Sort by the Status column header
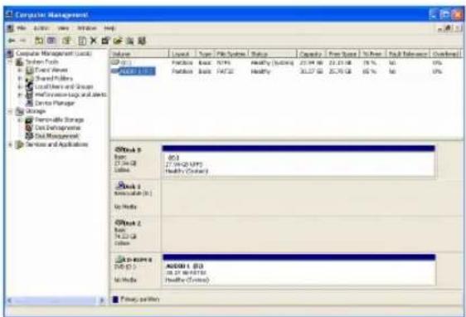Image resolution: width=466 pixels, height=317 pixels. click(x=273, y=54)
